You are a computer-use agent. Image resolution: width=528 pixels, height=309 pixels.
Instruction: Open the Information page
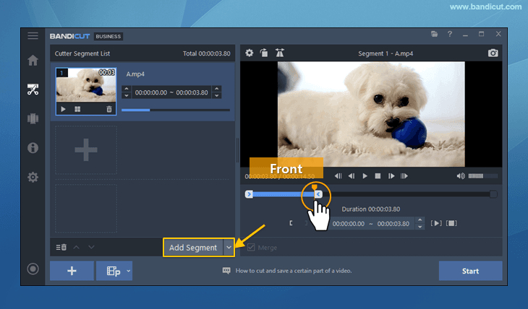(33, 147)
